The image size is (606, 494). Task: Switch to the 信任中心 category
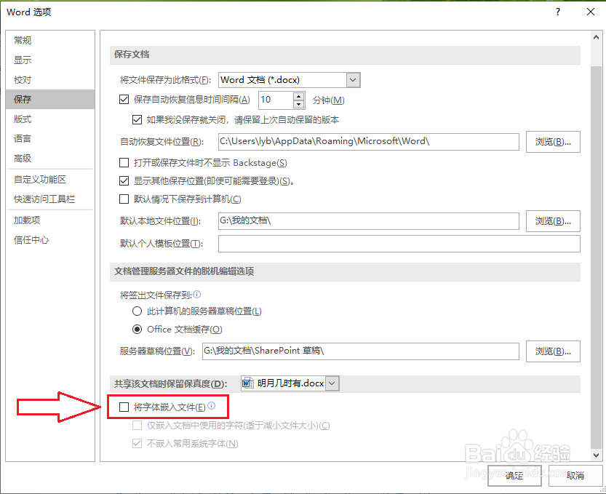click(29, 240)
